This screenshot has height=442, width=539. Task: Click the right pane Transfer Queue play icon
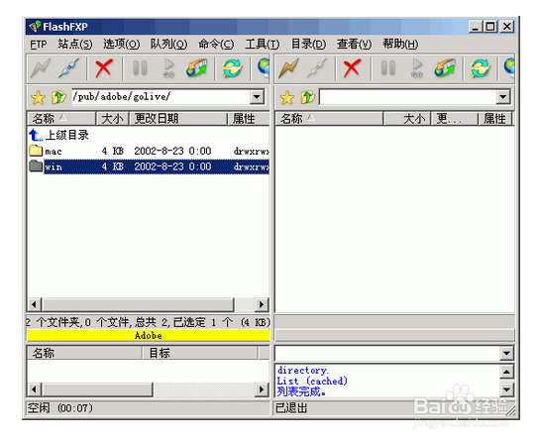(x=417, y=68)
